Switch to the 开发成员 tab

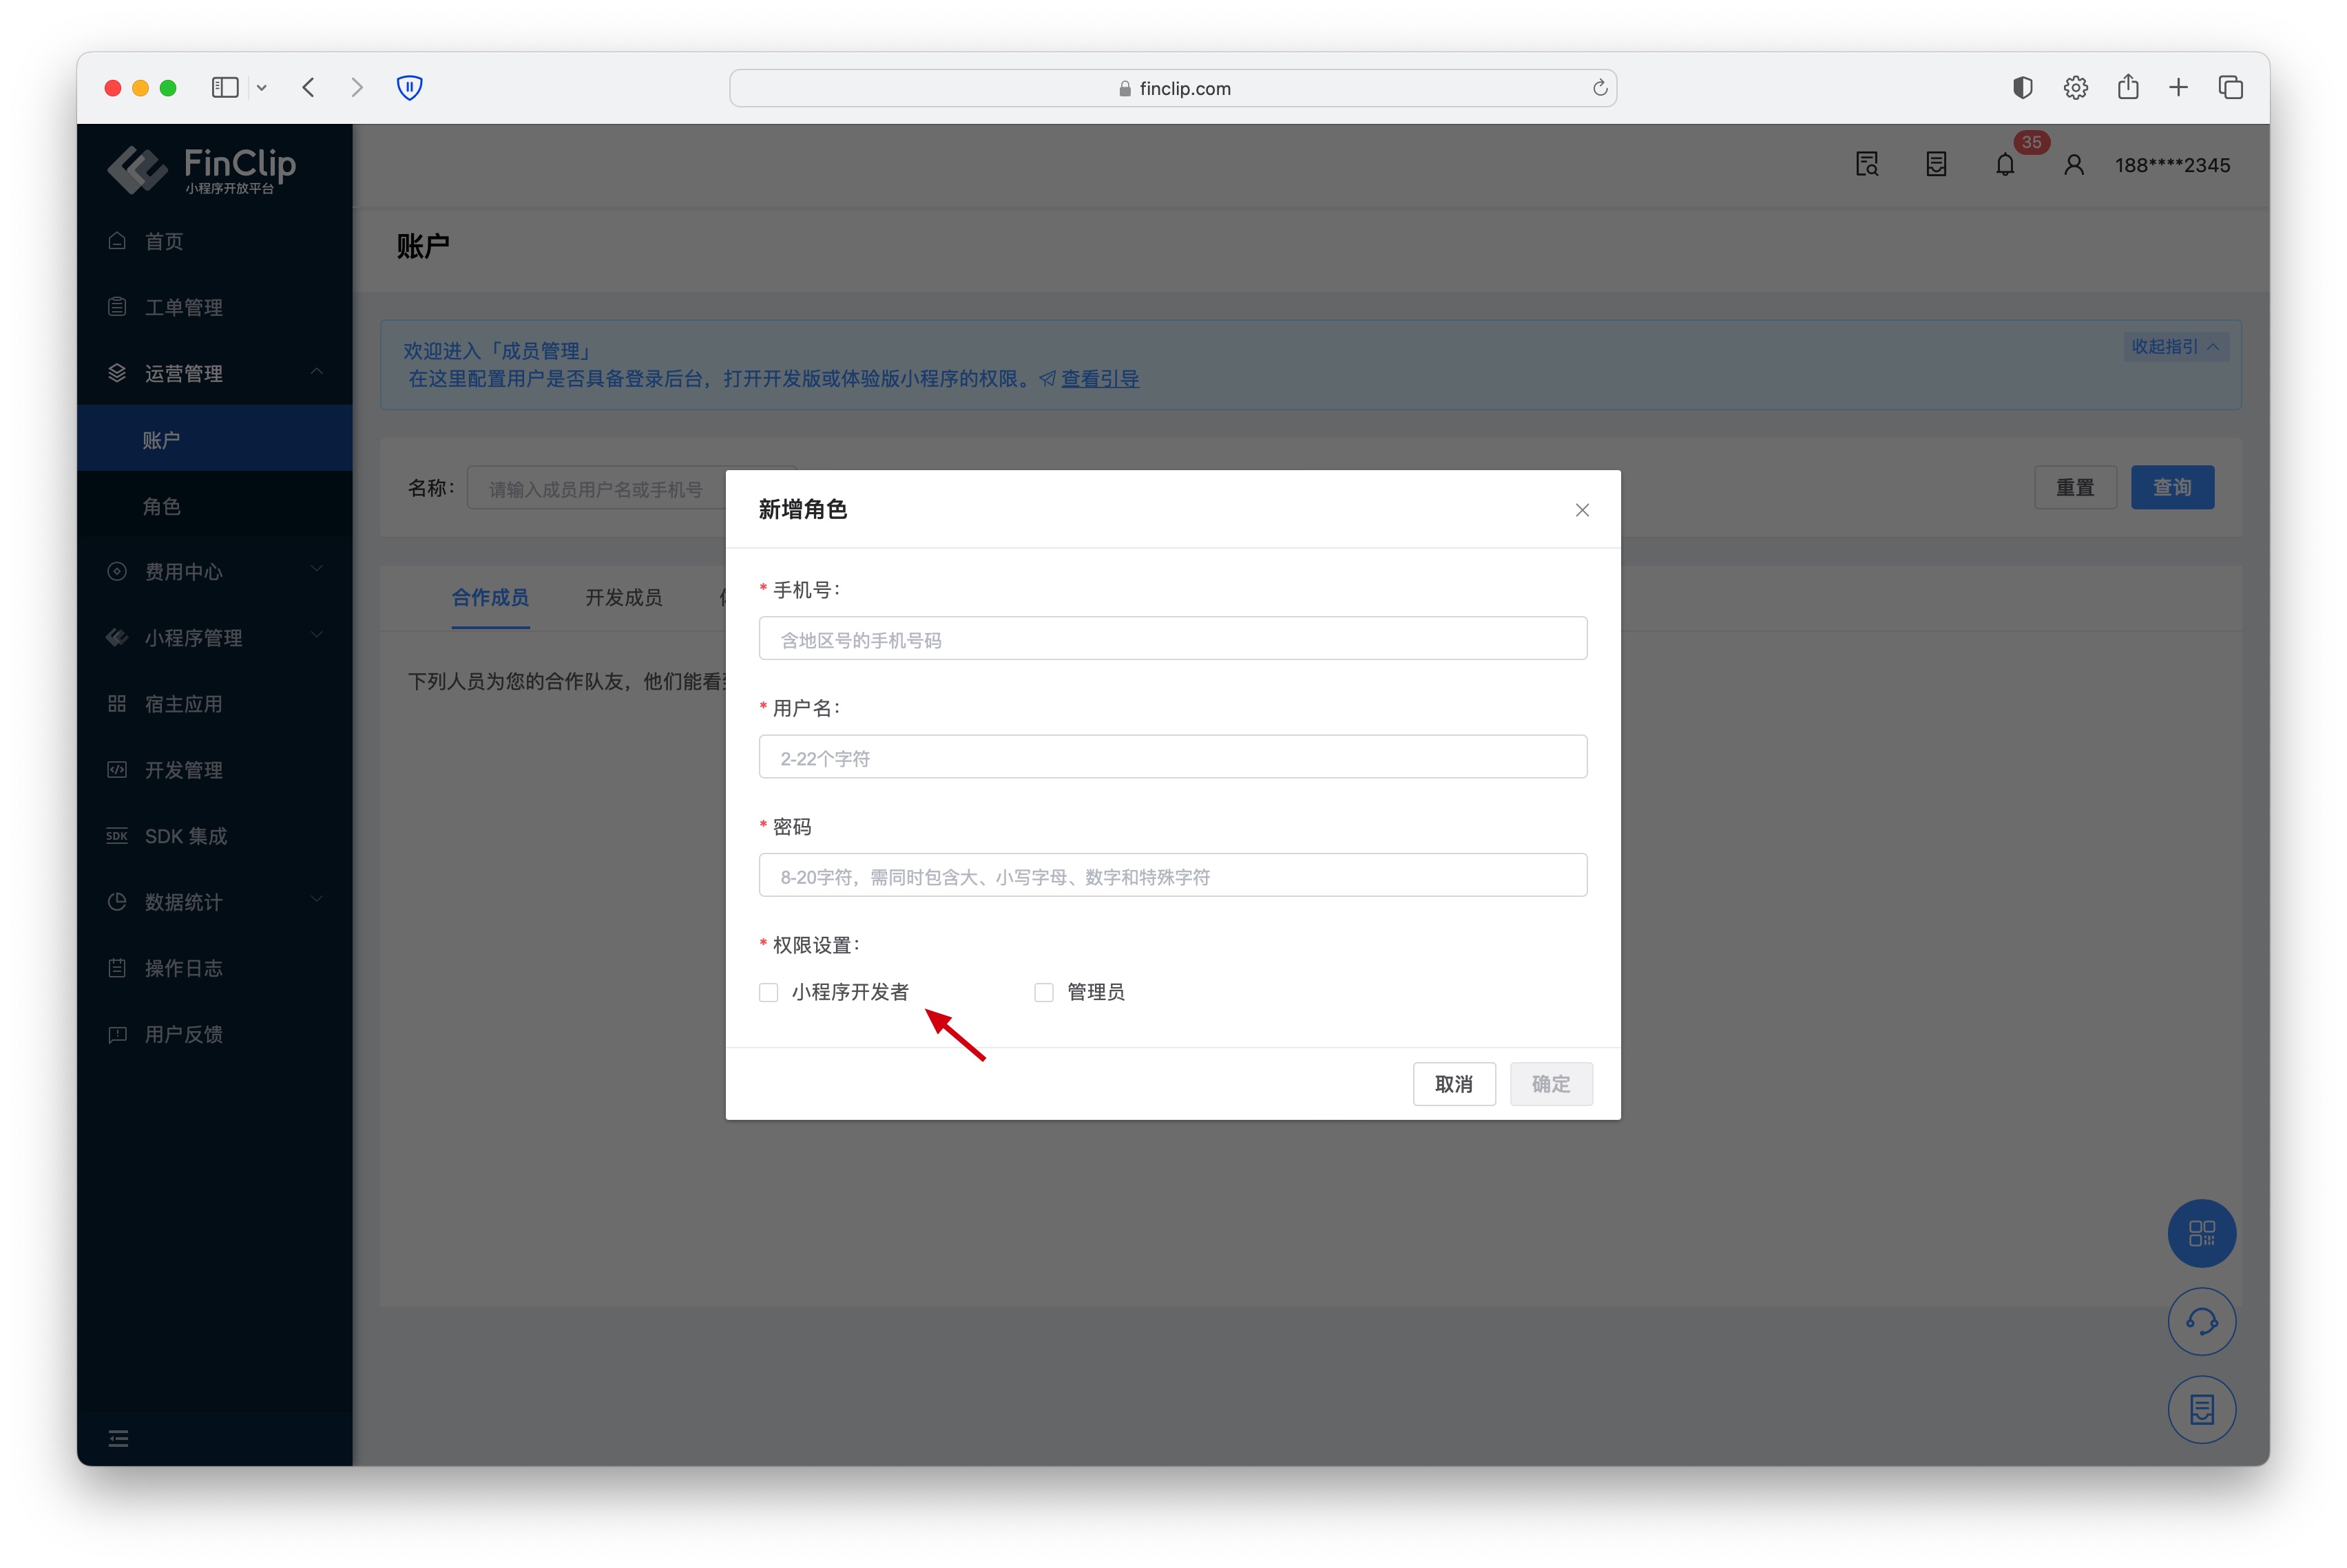click(x=623, y=597)
